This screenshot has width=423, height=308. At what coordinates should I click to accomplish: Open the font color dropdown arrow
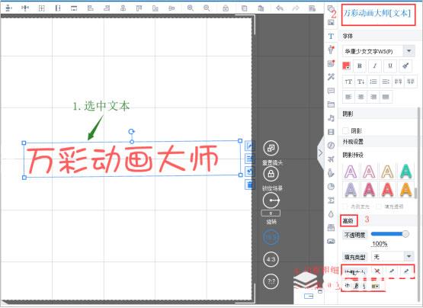[348, 68]
